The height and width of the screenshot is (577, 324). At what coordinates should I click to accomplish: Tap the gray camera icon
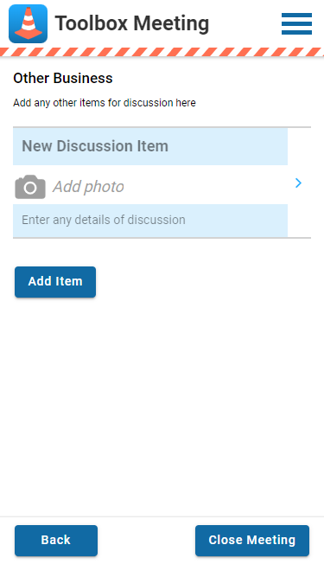pyautogui.click(x=30, y=187)
